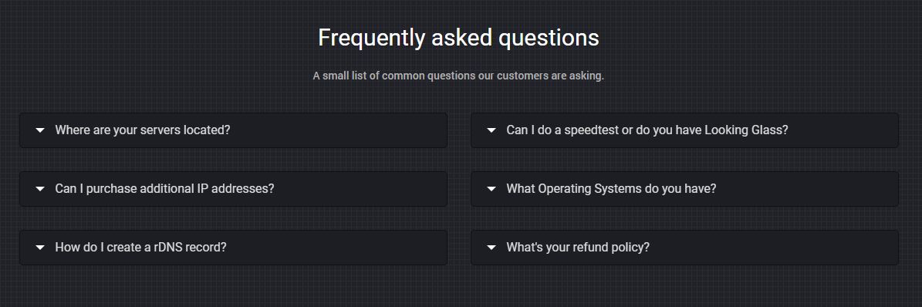Click the 'Frequently asked questions' heading
This screenshot has width=922, height=307.
click(x=458, y=39)
